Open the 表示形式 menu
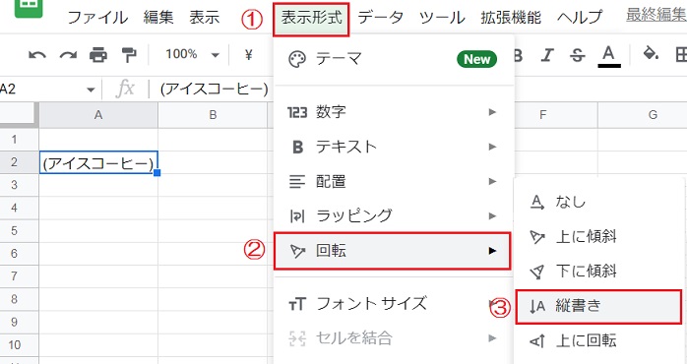 pos(311,19)
